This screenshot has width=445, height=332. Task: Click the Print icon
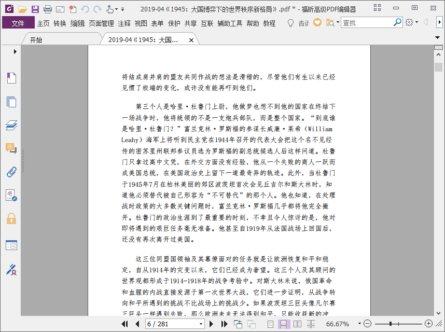tap(48, 9)
